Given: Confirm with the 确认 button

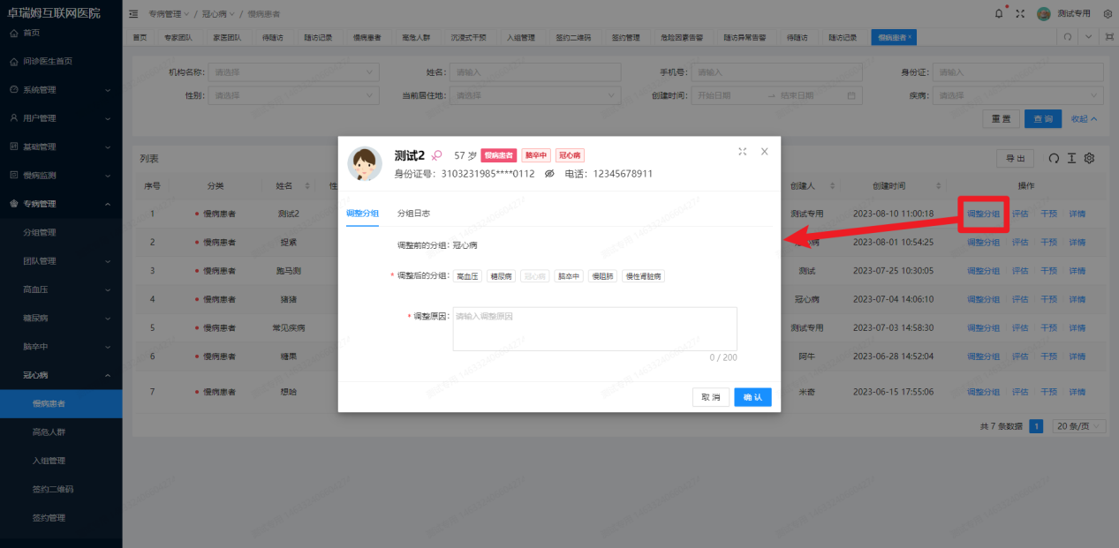Looking at the screenshot, I should (752, 398).
